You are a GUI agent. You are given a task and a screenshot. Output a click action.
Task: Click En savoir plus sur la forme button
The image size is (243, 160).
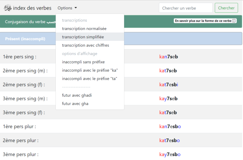pos(205,21)
